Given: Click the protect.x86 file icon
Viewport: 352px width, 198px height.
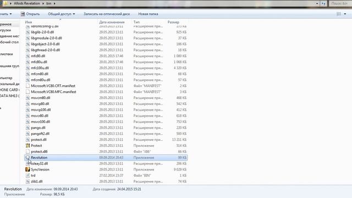Looking at the screenshot, I should pos(28,152).
